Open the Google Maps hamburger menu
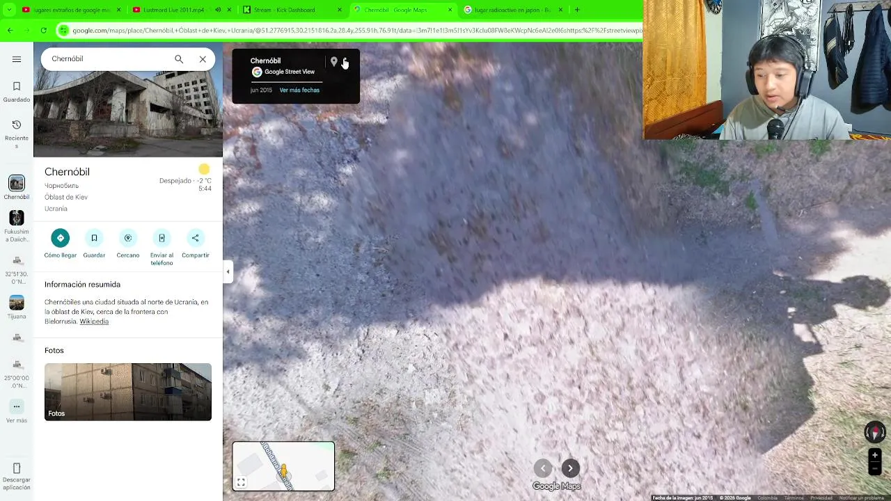This screenshot has width=891, height=501. [17, 59]
